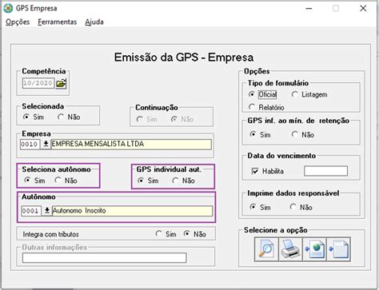Viewport: 379px width, 290px height.
Task: Click the preview magnifier icon
Action: click(x=266, y=249)
